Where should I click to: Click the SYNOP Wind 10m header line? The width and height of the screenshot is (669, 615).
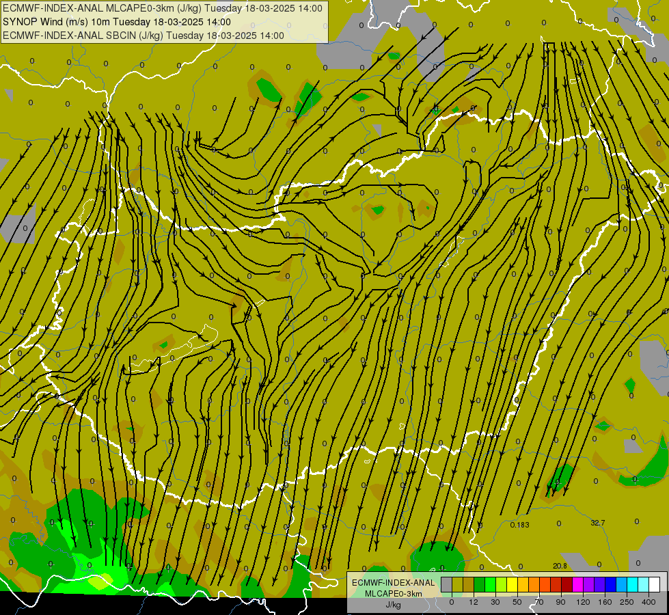click(x=116, y=22)
